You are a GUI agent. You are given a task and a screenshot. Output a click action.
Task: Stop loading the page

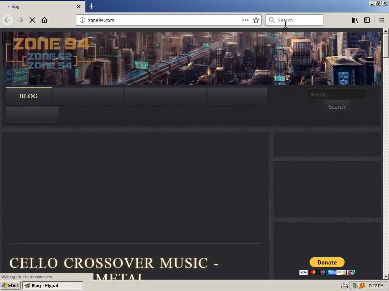[32, 20]
